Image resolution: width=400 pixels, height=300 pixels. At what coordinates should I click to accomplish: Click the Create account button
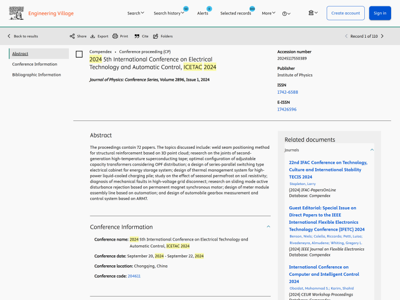tap(345, 13)
